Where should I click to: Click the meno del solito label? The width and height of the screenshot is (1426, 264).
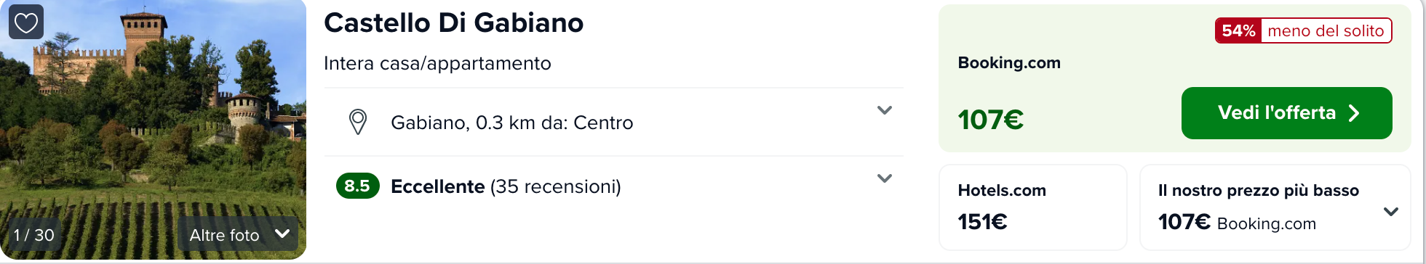click(1326, 30)
